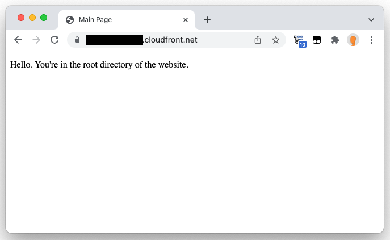Screen dimensions: 390x240
Task: View site info via lock icon
Action: (77, 40)
